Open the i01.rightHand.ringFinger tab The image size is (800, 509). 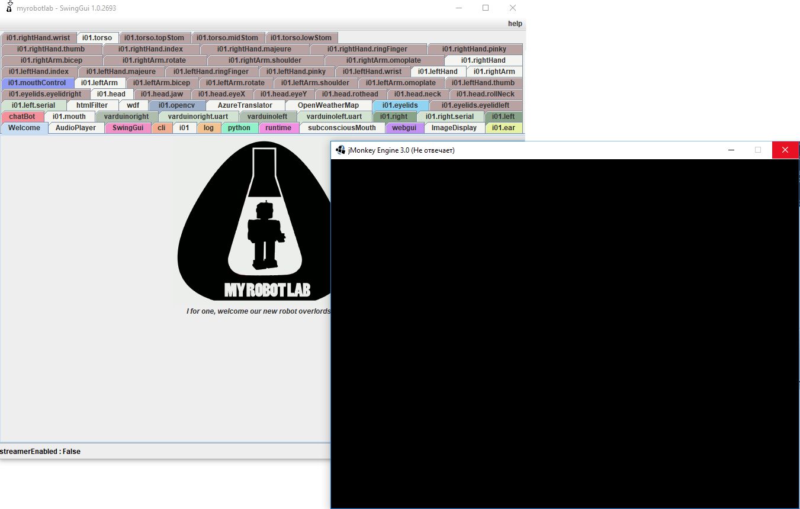point(368,49)
